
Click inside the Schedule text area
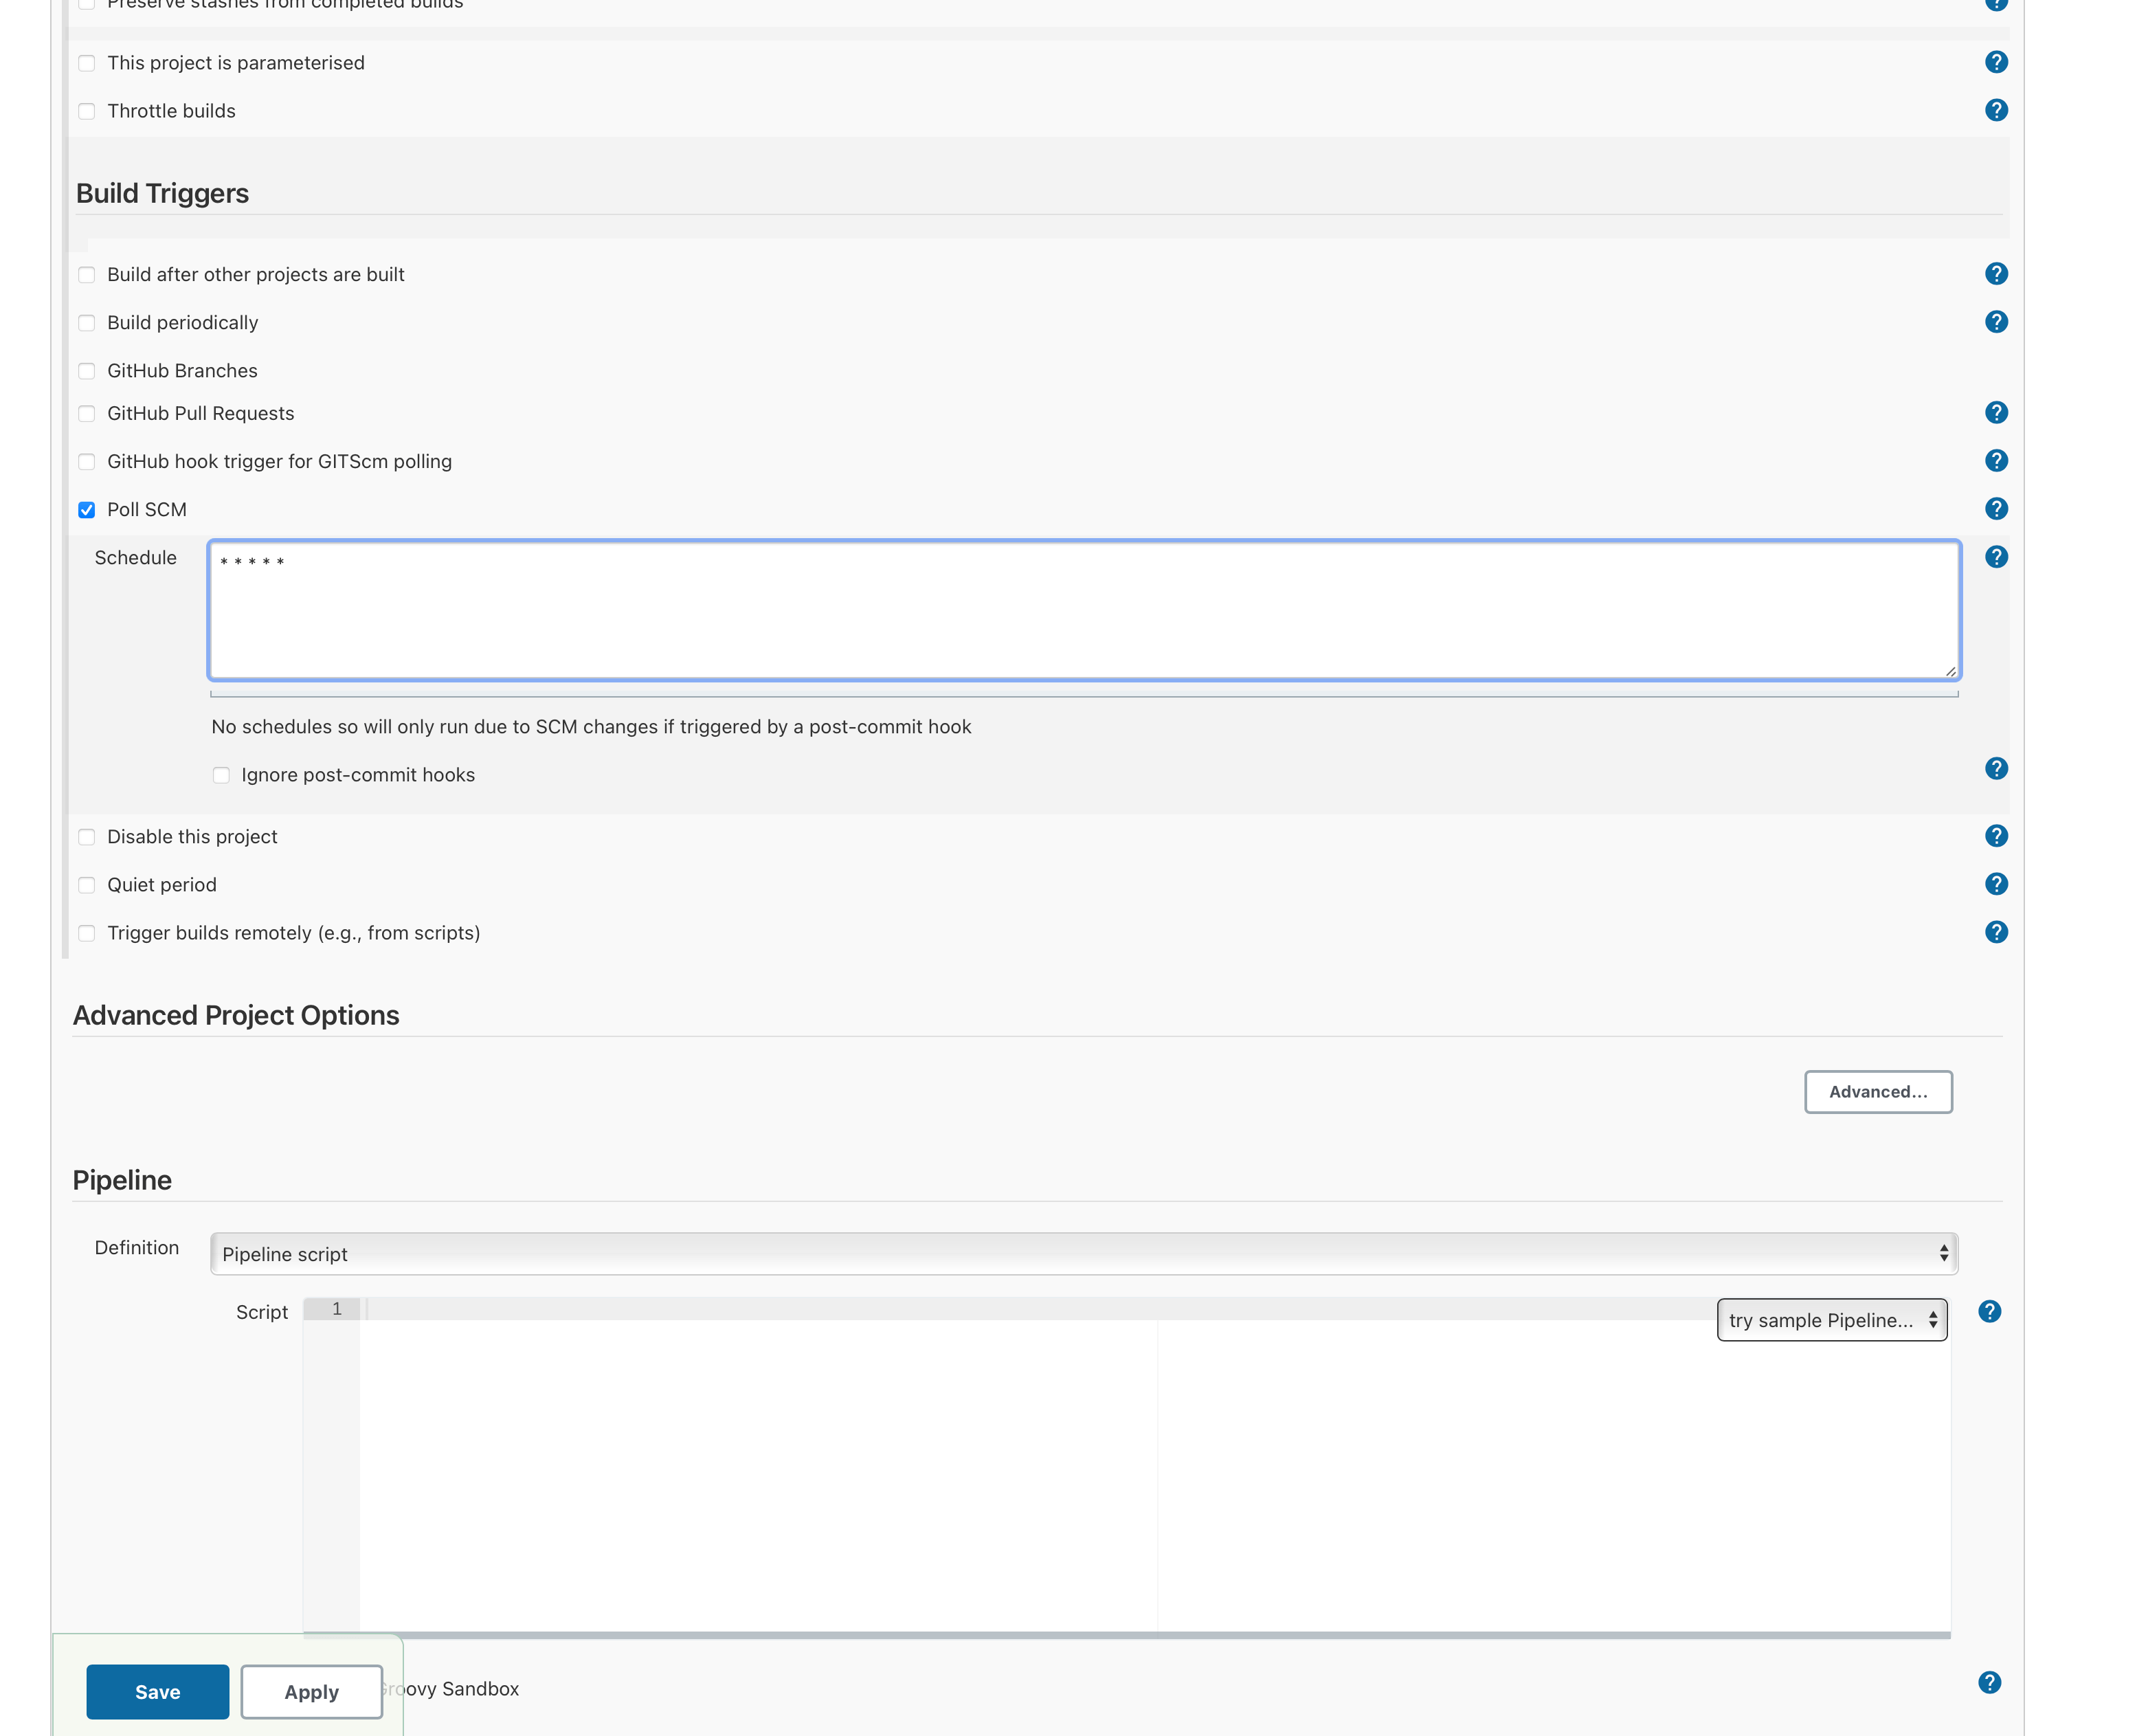tap(1083, 610)
